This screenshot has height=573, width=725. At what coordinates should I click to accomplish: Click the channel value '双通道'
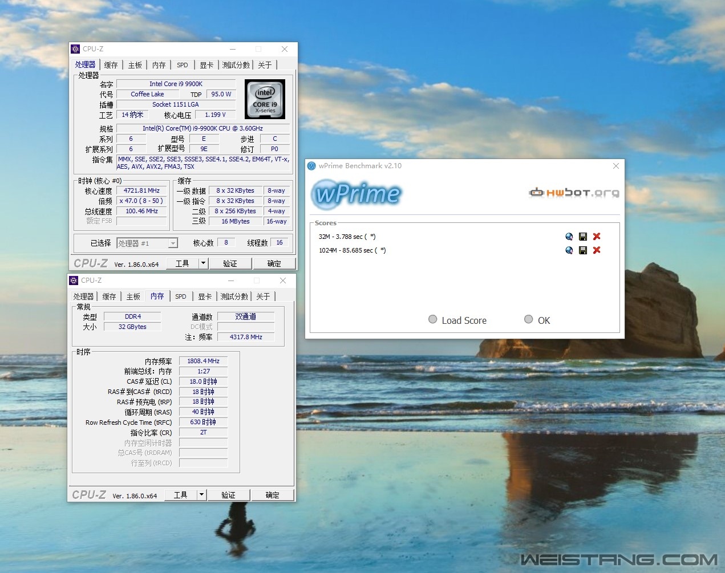coord(246,316)
